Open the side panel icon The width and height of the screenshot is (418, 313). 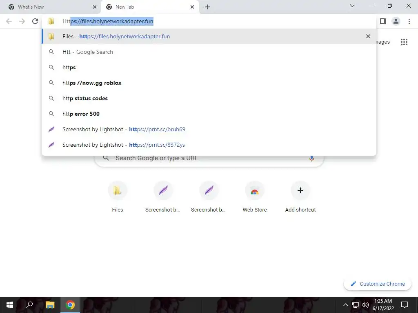tap(383, 21)
